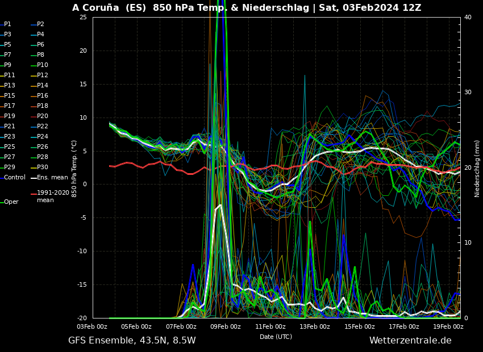Click the '11Feb 00z' date tick label
Screen dimensions: 483x352
pyautogui.click(x=270, y=326)
